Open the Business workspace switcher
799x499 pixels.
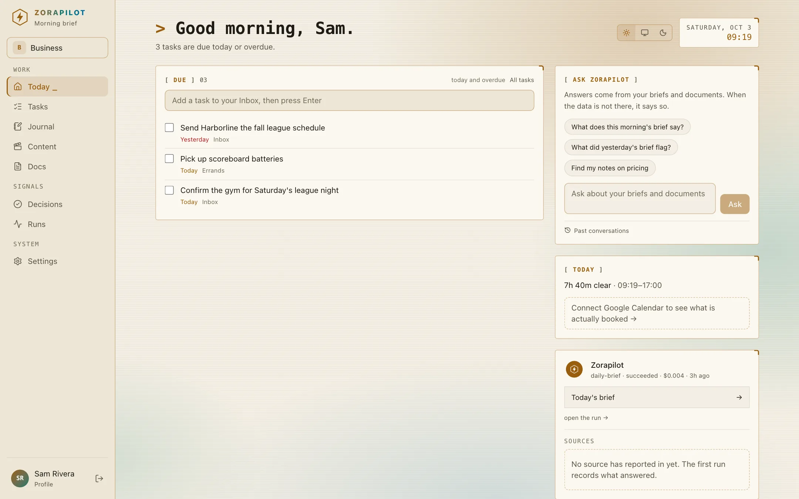(57, 48)
